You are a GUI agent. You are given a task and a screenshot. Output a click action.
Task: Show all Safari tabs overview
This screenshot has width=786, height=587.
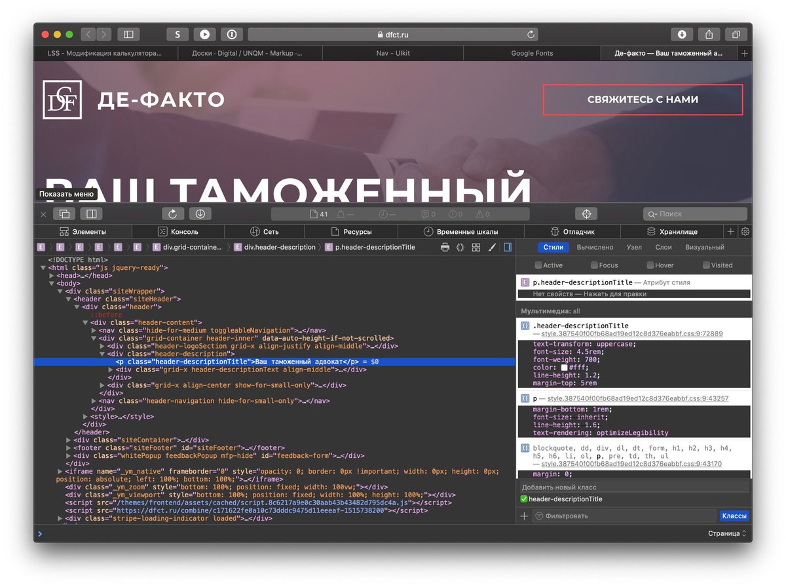point(736,34)
